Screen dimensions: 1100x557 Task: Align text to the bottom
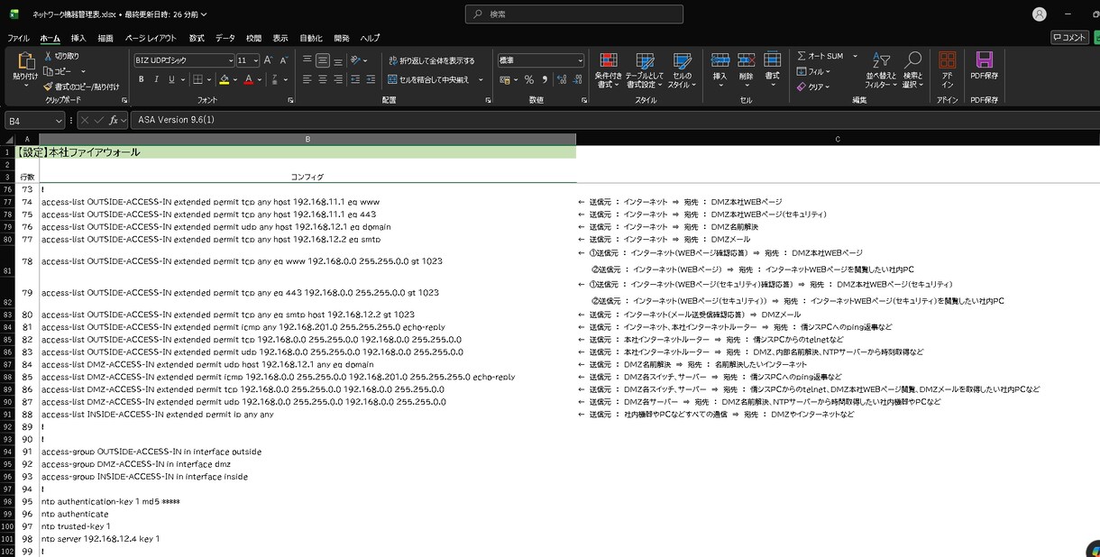point(338,60)
